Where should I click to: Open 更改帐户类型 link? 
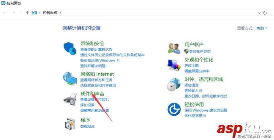[x=200, y=51]
